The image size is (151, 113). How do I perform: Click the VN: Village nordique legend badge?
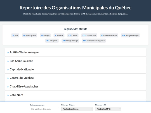point(130,35)
